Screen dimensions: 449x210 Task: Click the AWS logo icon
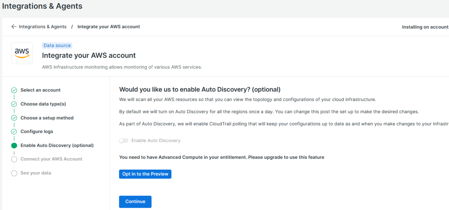click(22, 53)
